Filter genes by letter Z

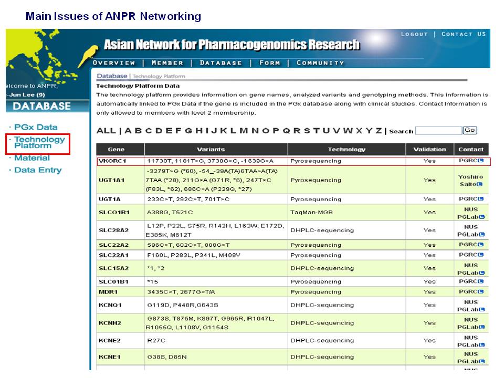pos(379,131)
